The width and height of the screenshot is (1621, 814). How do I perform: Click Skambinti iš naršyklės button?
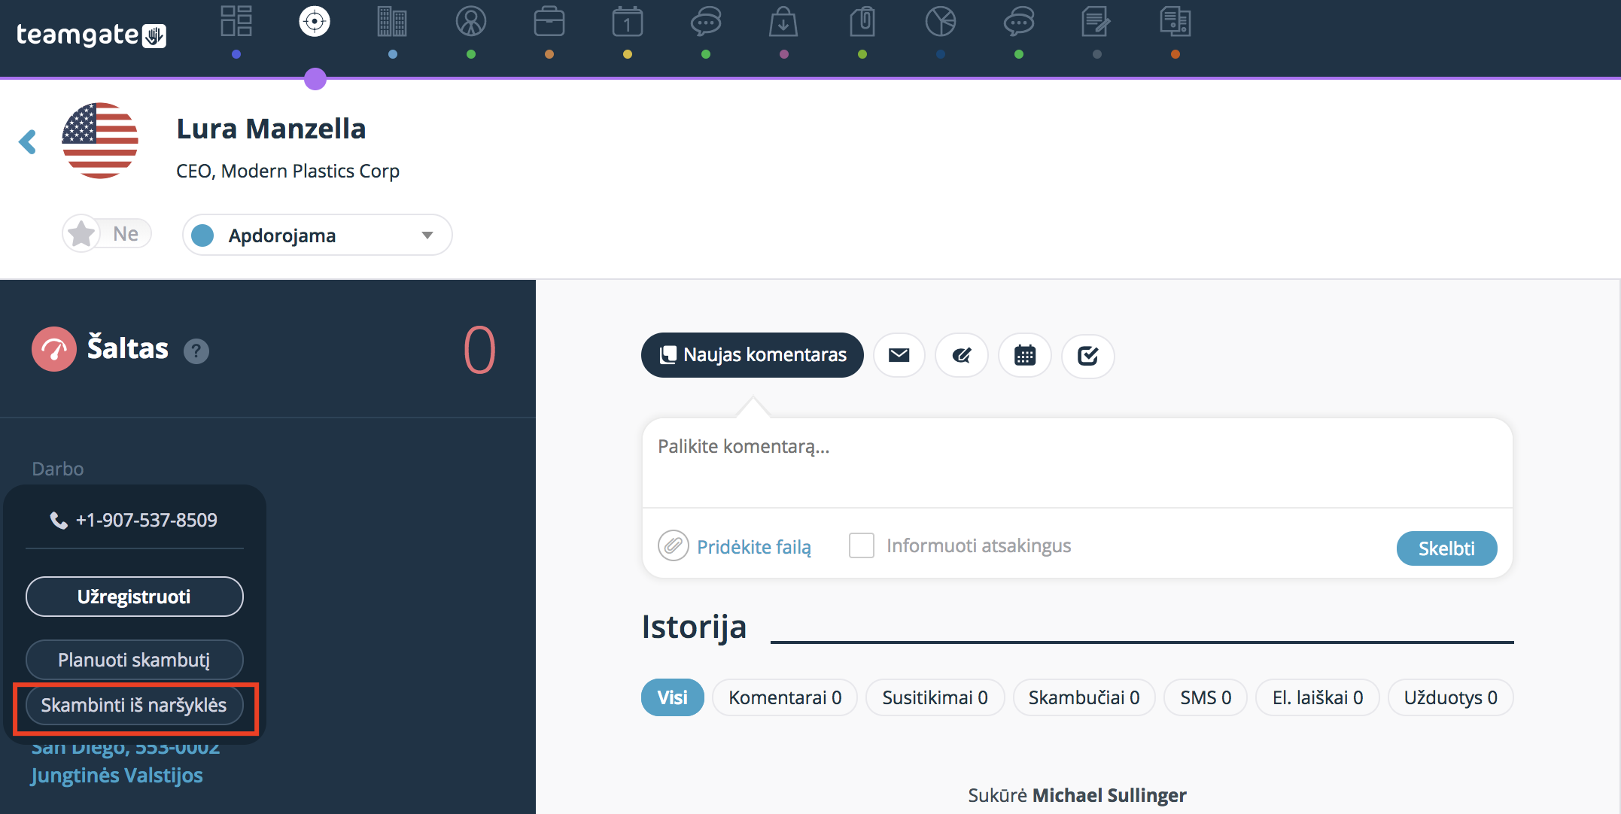[x=135, y=705]
